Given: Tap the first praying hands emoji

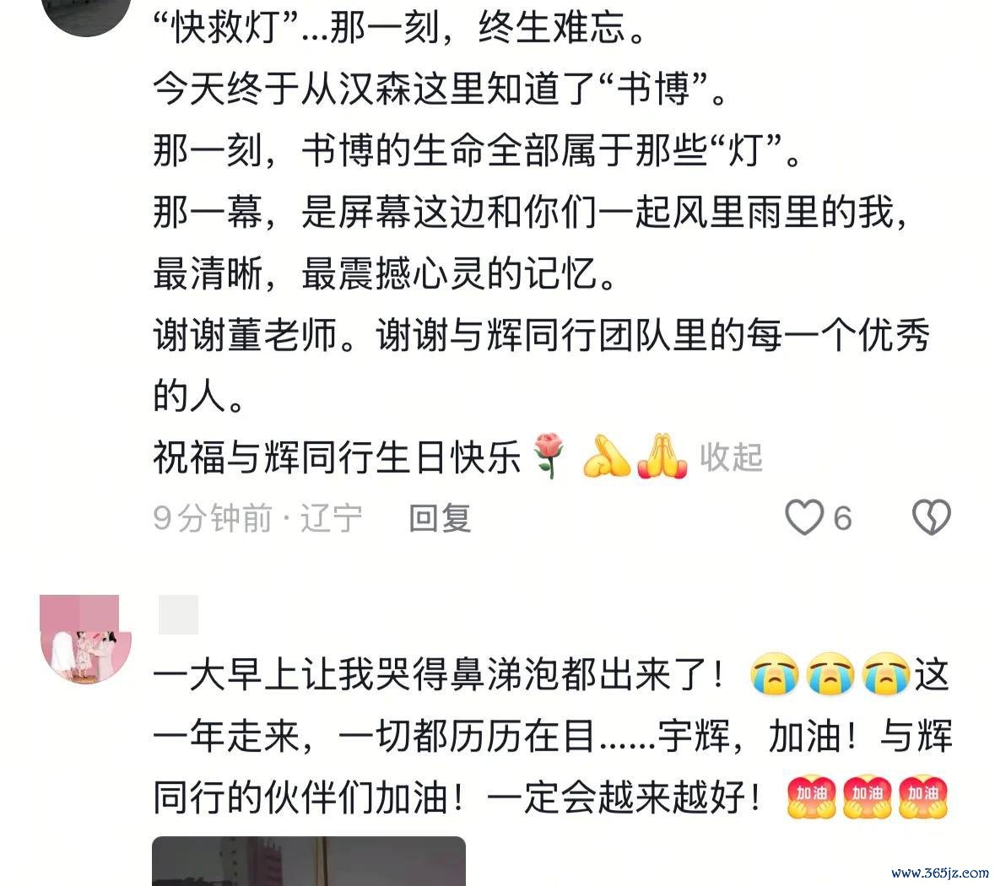Looking at the screenshot, I should pos(607,457).
